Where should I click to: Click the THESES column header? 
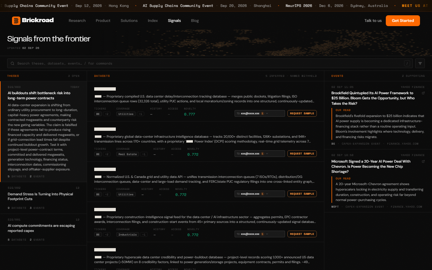(13, 76)
